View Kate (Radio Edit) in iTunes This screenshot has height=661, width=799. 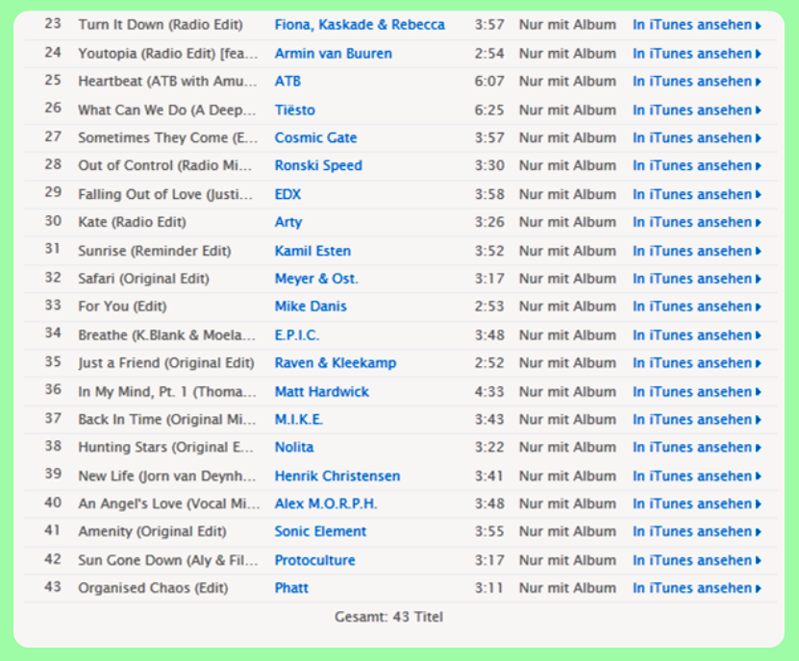(x=696, y=222)
